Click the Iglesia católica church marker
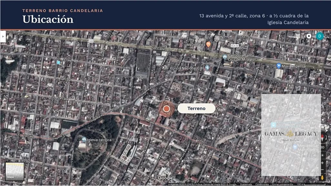Viewport: 331px width, 186px height. click(84, 139)
